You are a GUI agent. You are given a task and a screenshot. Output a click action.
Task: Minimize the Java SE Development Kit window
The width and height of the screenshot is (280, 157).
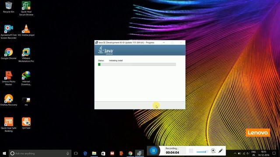pyautogui.click(x=164, y=43)
